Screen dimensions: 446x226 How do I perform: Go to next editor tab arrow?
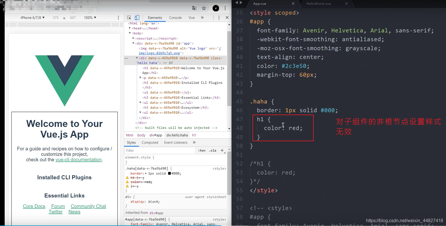coord(241,3)
